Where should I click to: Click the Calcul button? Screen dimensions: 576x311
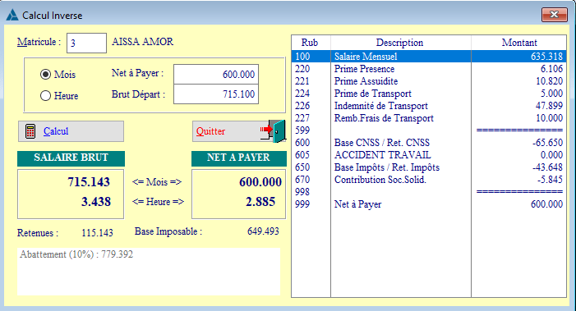(71, 131)
